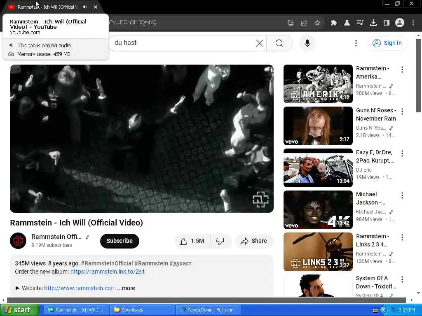Clear the 'du hast' search text
Screen dimensions: 422x316
click(x=260, y=43)
